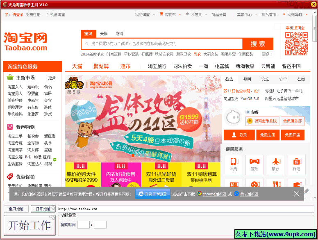Open the 手机逛淘宝 top link
The width and height of the screenshot is (318, 240).
(x=56, y=15)
